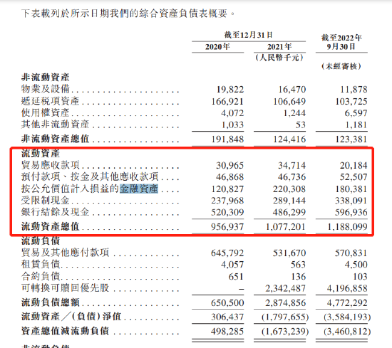
Task: Click the value 11,878
Action: (354, 90)
